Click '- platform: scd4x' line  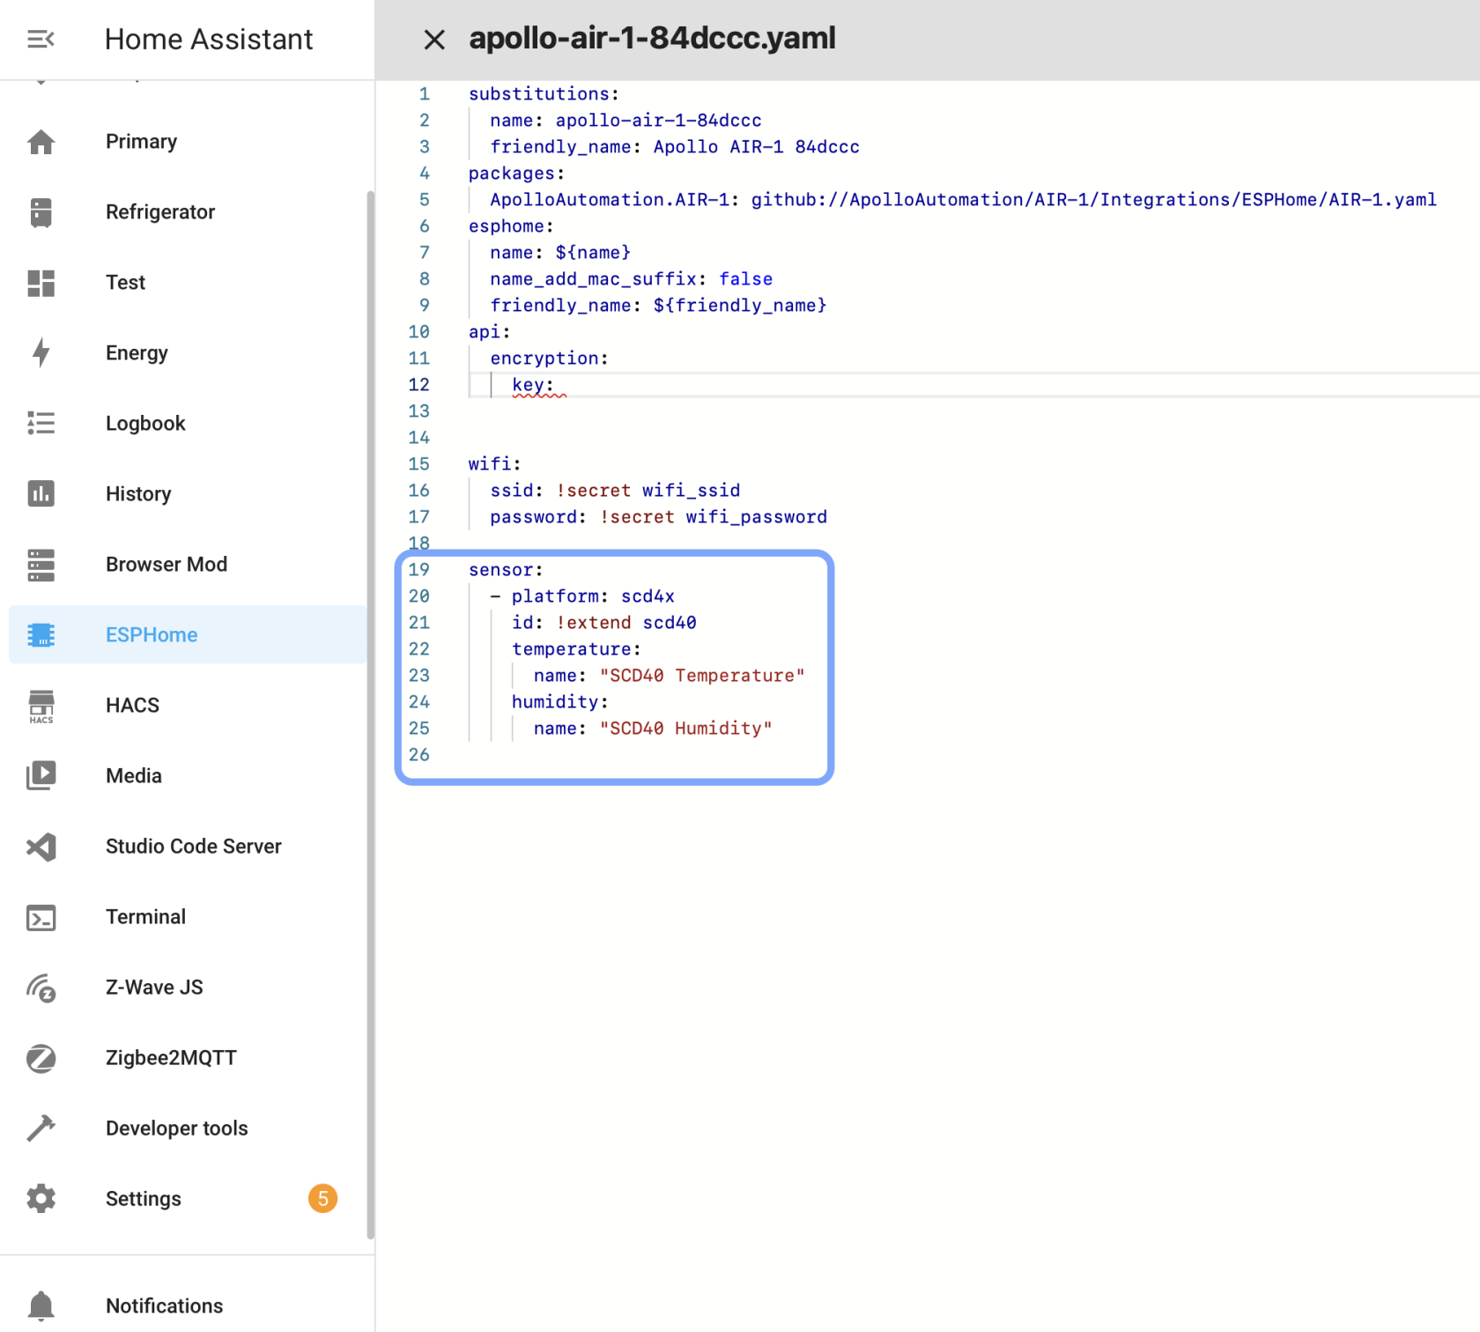tap(582, 596)
